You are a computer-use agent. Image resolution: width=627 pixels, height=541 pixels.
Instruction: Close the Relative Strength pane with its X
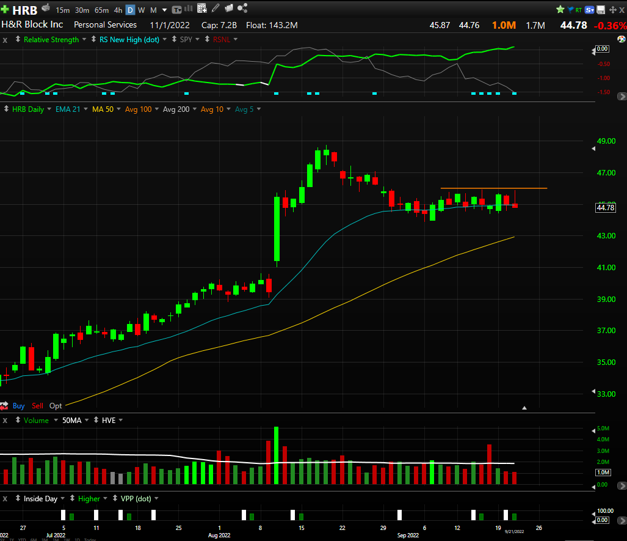point(5,40)
